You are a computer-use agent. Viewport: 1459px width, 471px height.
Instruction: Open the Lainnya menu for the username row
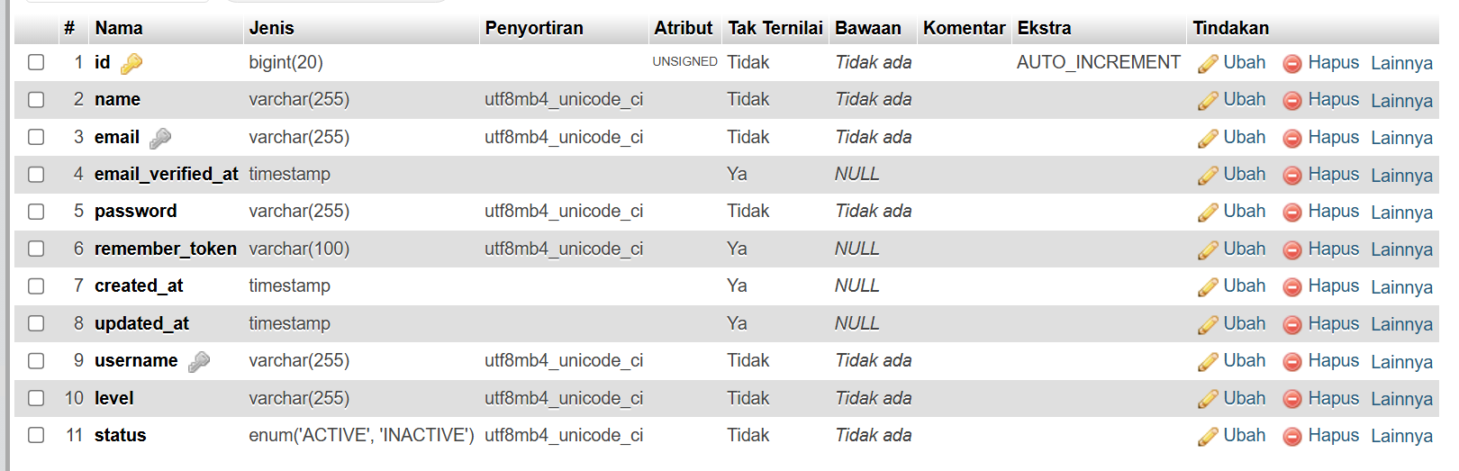[x=1401, y=361]
